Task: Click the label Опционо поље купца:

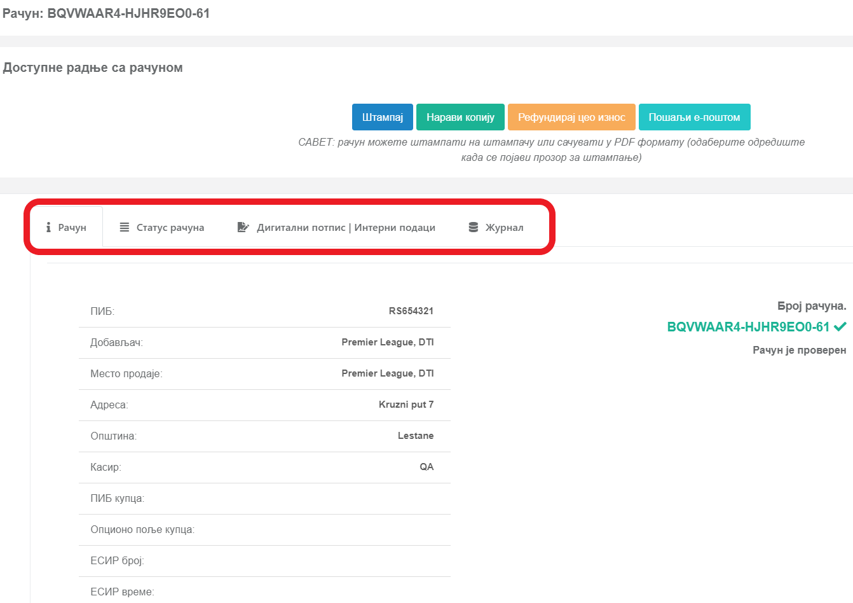Action: point(142,530)
